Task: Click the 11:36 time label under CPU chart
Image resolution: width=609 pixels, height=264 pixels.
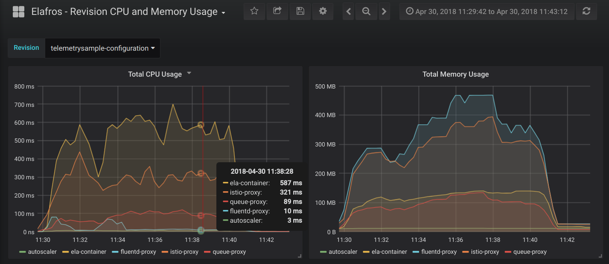Action: tap(155, 240)
